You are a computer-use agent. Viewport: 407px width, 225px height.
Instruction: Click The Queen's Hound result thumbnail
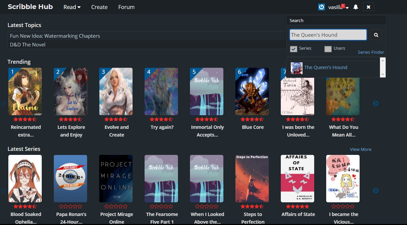point(296,68)
